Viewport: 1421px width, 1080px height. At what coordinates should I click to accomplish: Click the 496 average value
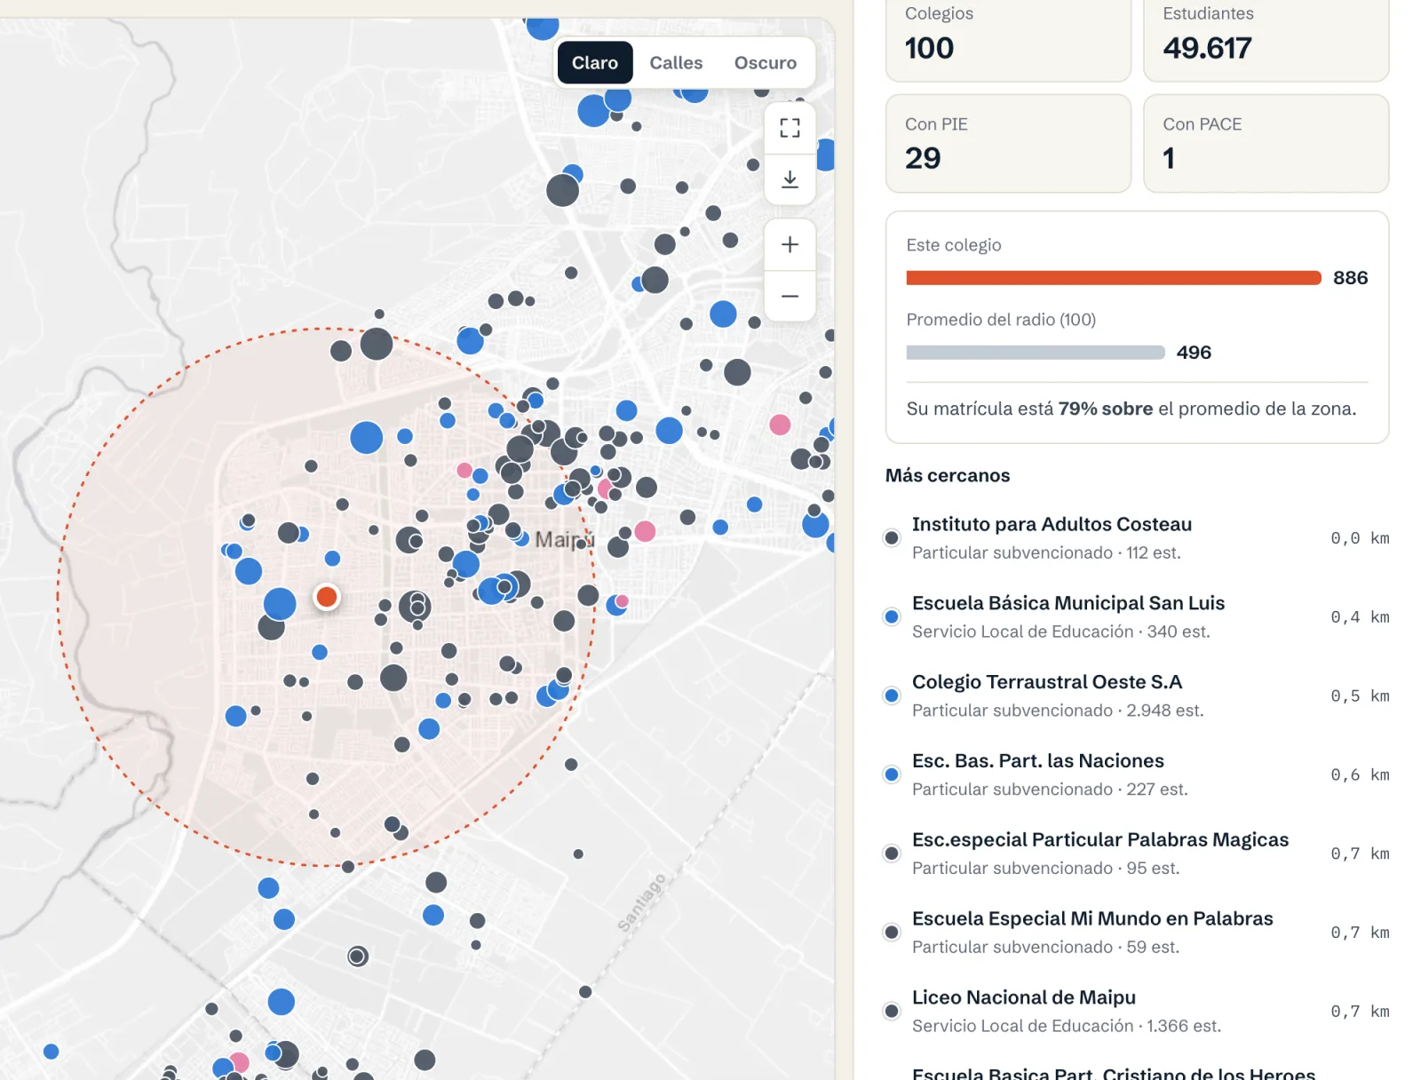pos(1194,353)
